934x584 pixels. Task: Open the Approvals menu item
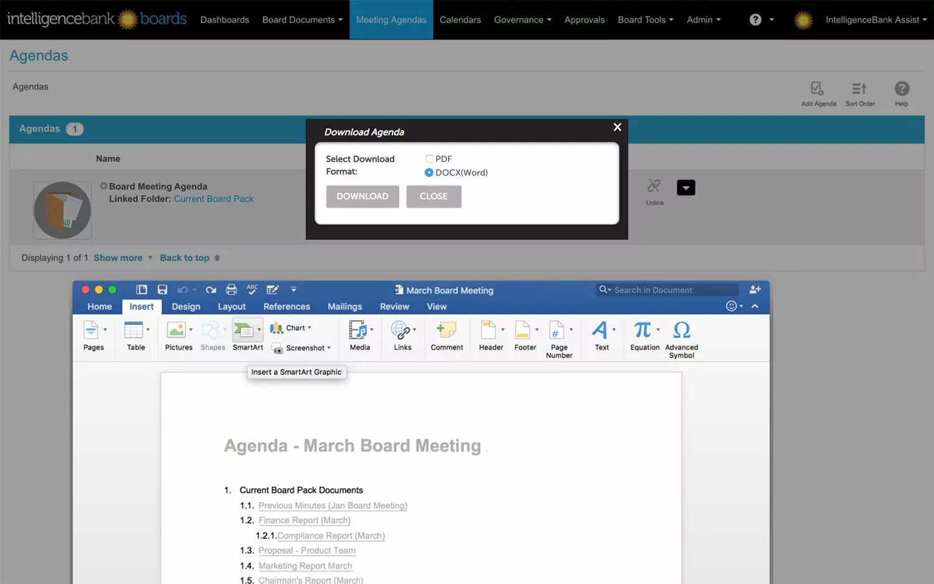(585, 20)
